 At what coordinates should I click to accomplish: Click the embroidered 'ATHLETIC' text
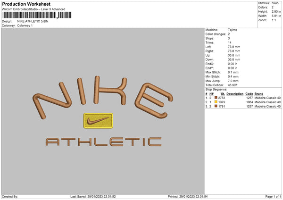tap(103, 142)
